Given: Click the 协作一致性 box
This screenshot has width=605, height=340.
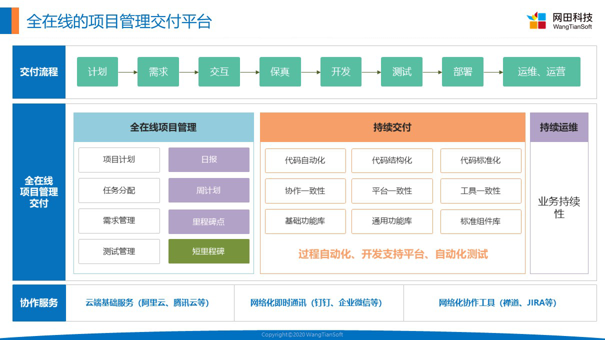Looking at the screenshot, I should click(305, 191).
